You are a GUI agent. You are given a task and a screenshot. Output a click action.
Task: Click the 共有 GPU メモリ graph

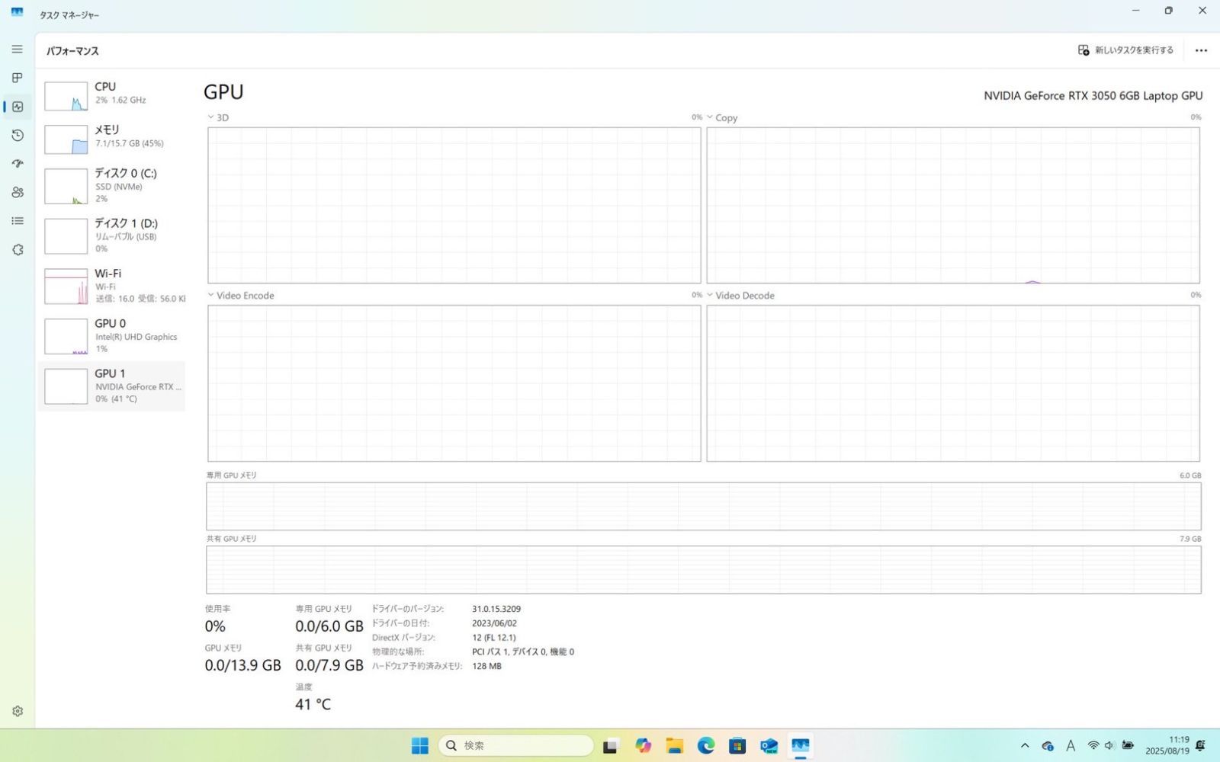[x=703, y=569]
